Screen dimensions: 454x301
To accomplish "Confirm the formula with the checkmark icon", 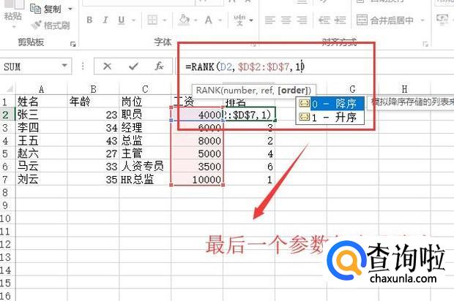I will coord(133,66).
